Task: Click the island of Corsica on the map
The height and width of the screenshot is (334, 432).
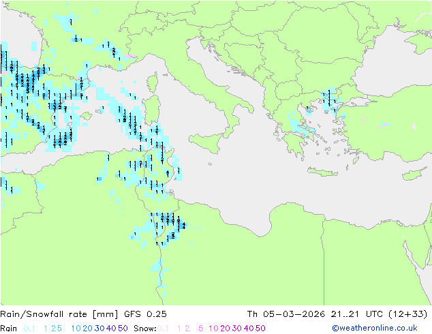Action: tap(153, 82)
